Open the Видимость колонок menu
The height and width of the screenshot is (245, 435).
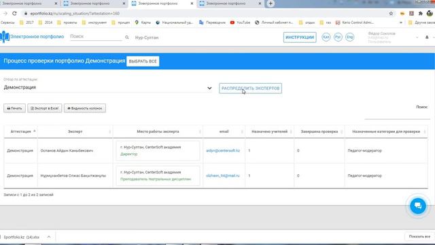point(85,108)
